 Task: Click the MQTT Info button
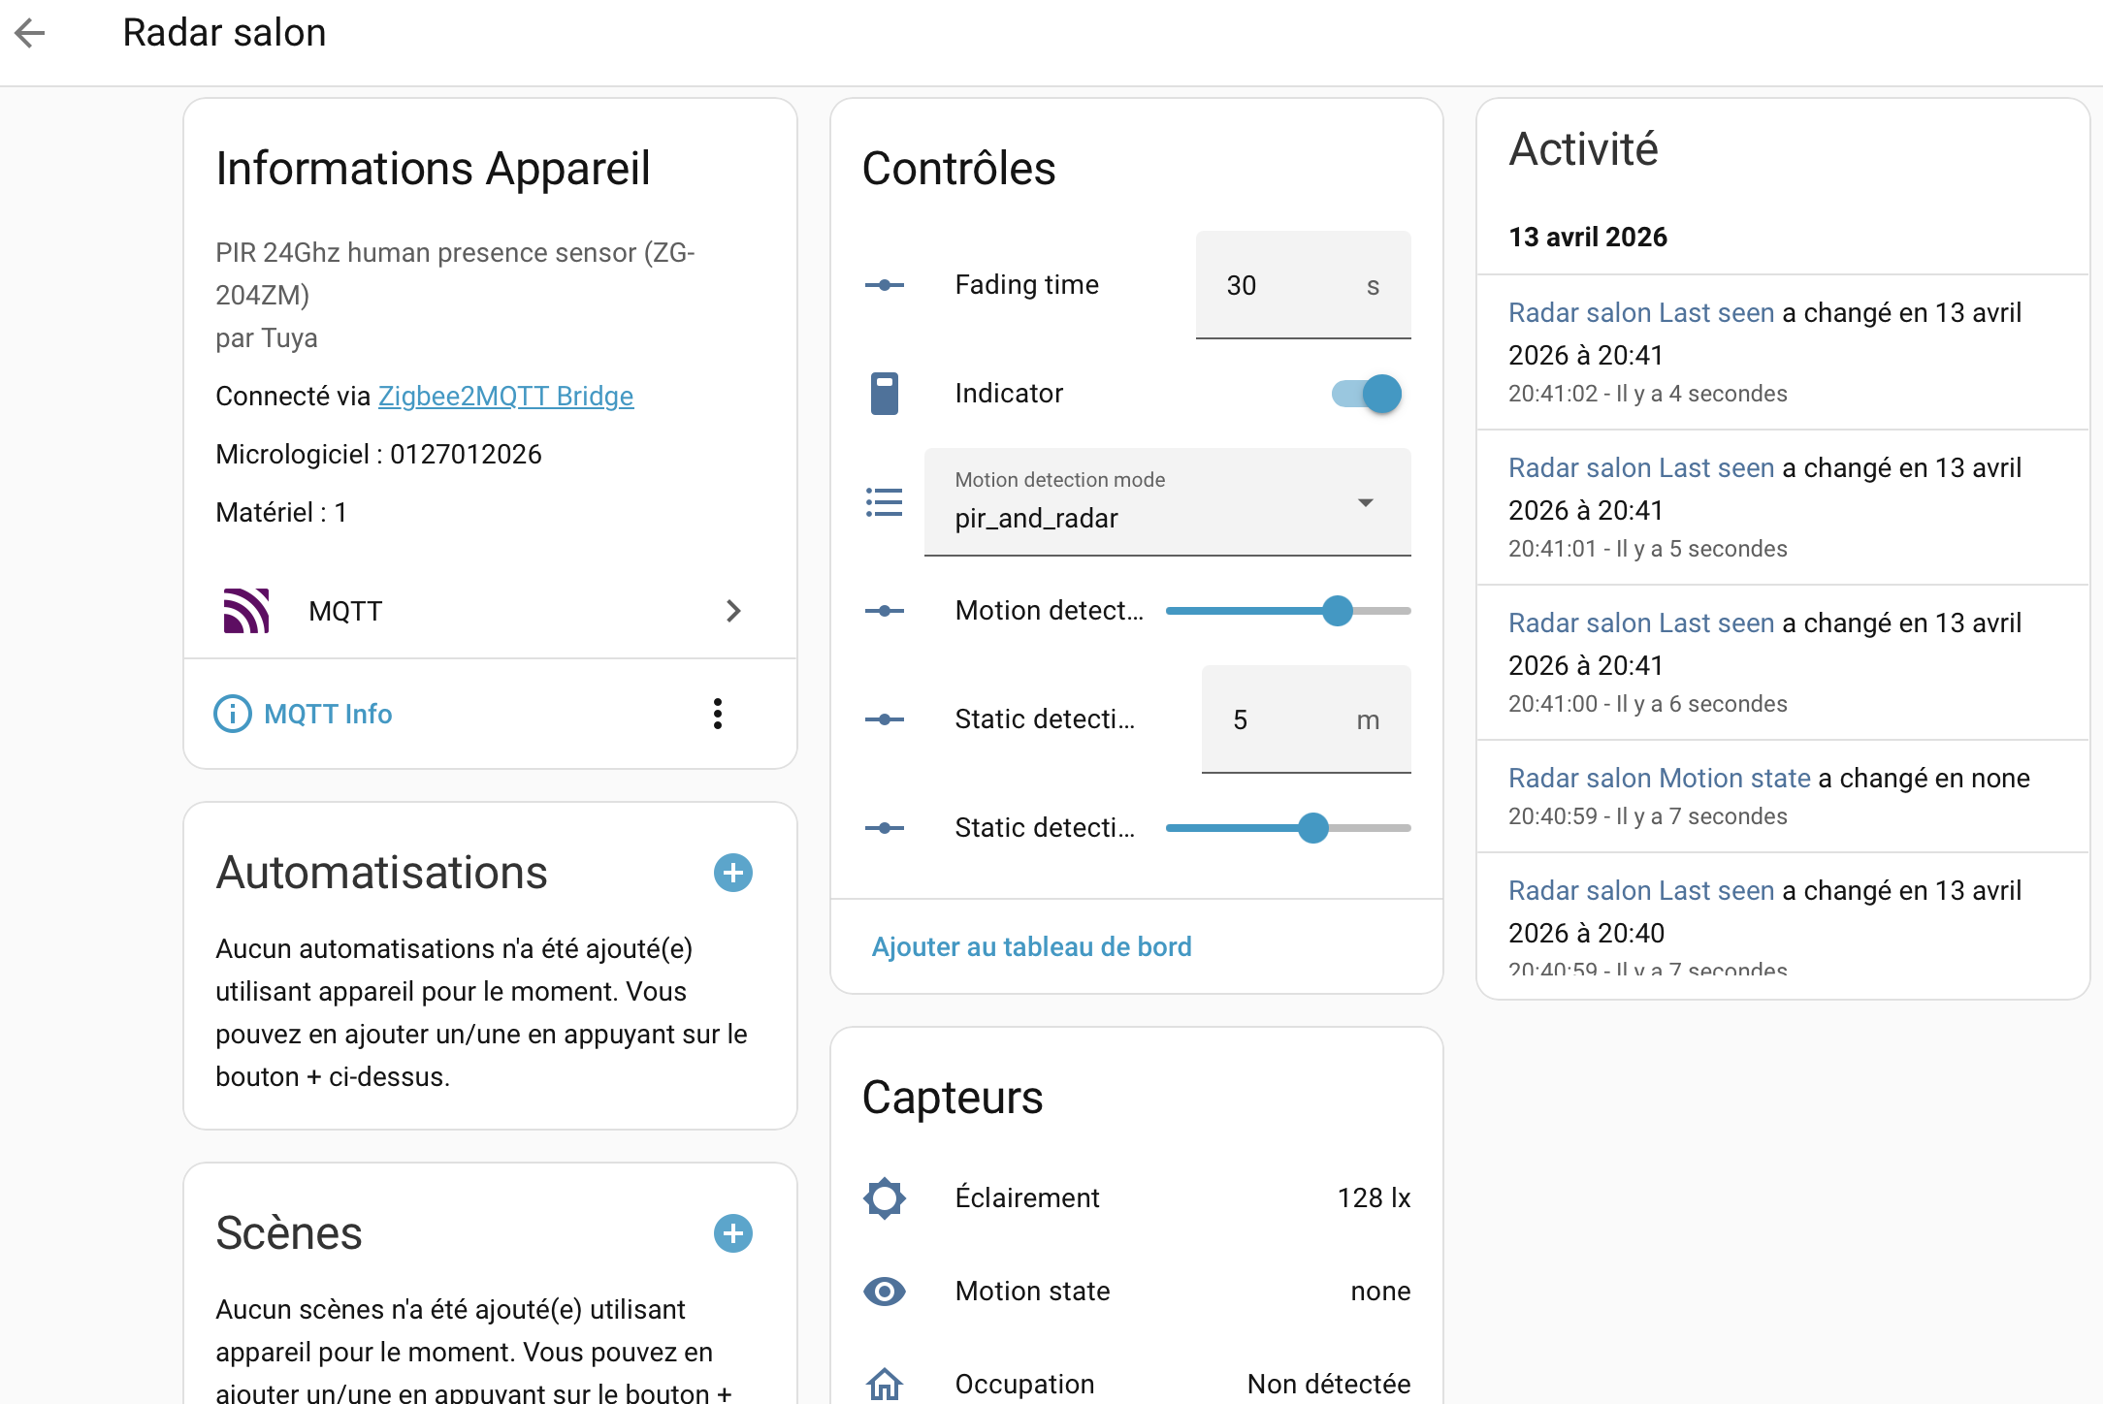[304, 714]
